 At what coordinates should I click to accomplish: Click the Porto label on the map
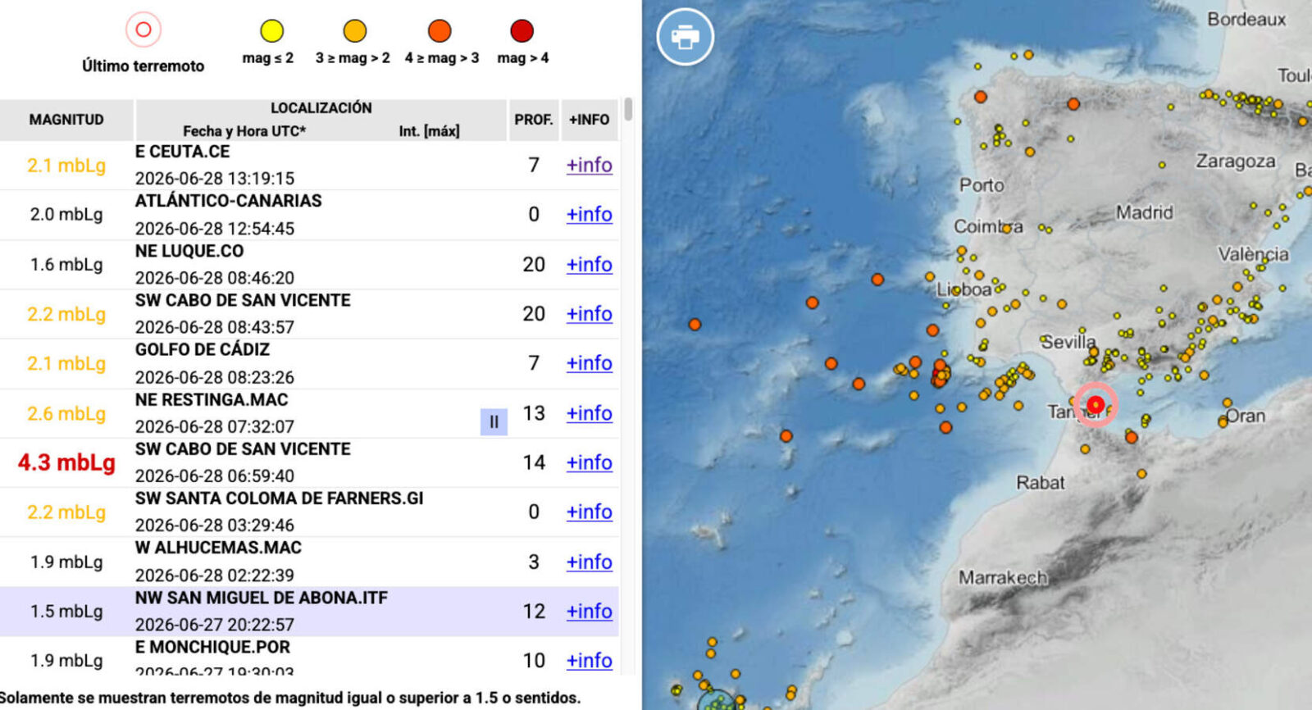[x=982, y=185]
